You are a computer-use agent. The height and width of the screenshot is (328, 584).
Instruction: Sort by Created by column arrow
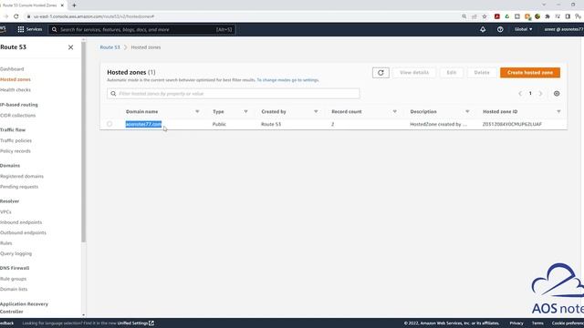pos(316,111)
